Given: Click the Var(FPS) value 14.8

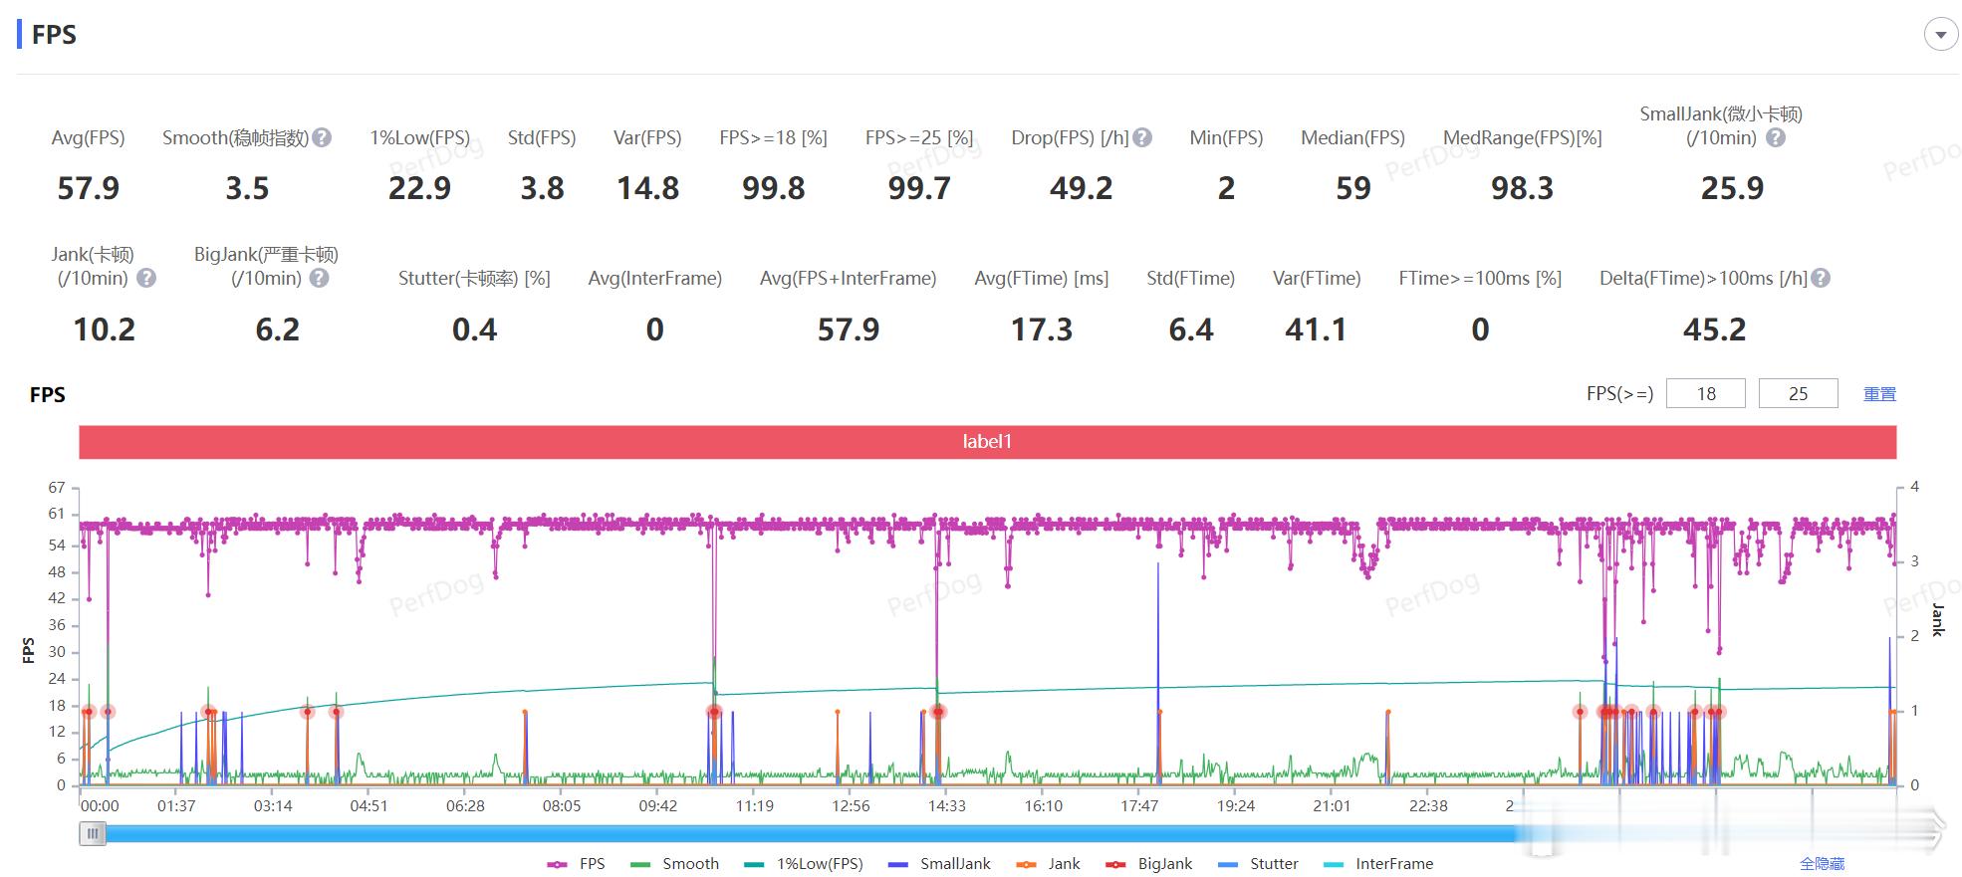Looking at the screenshot, I should point(647,188).
